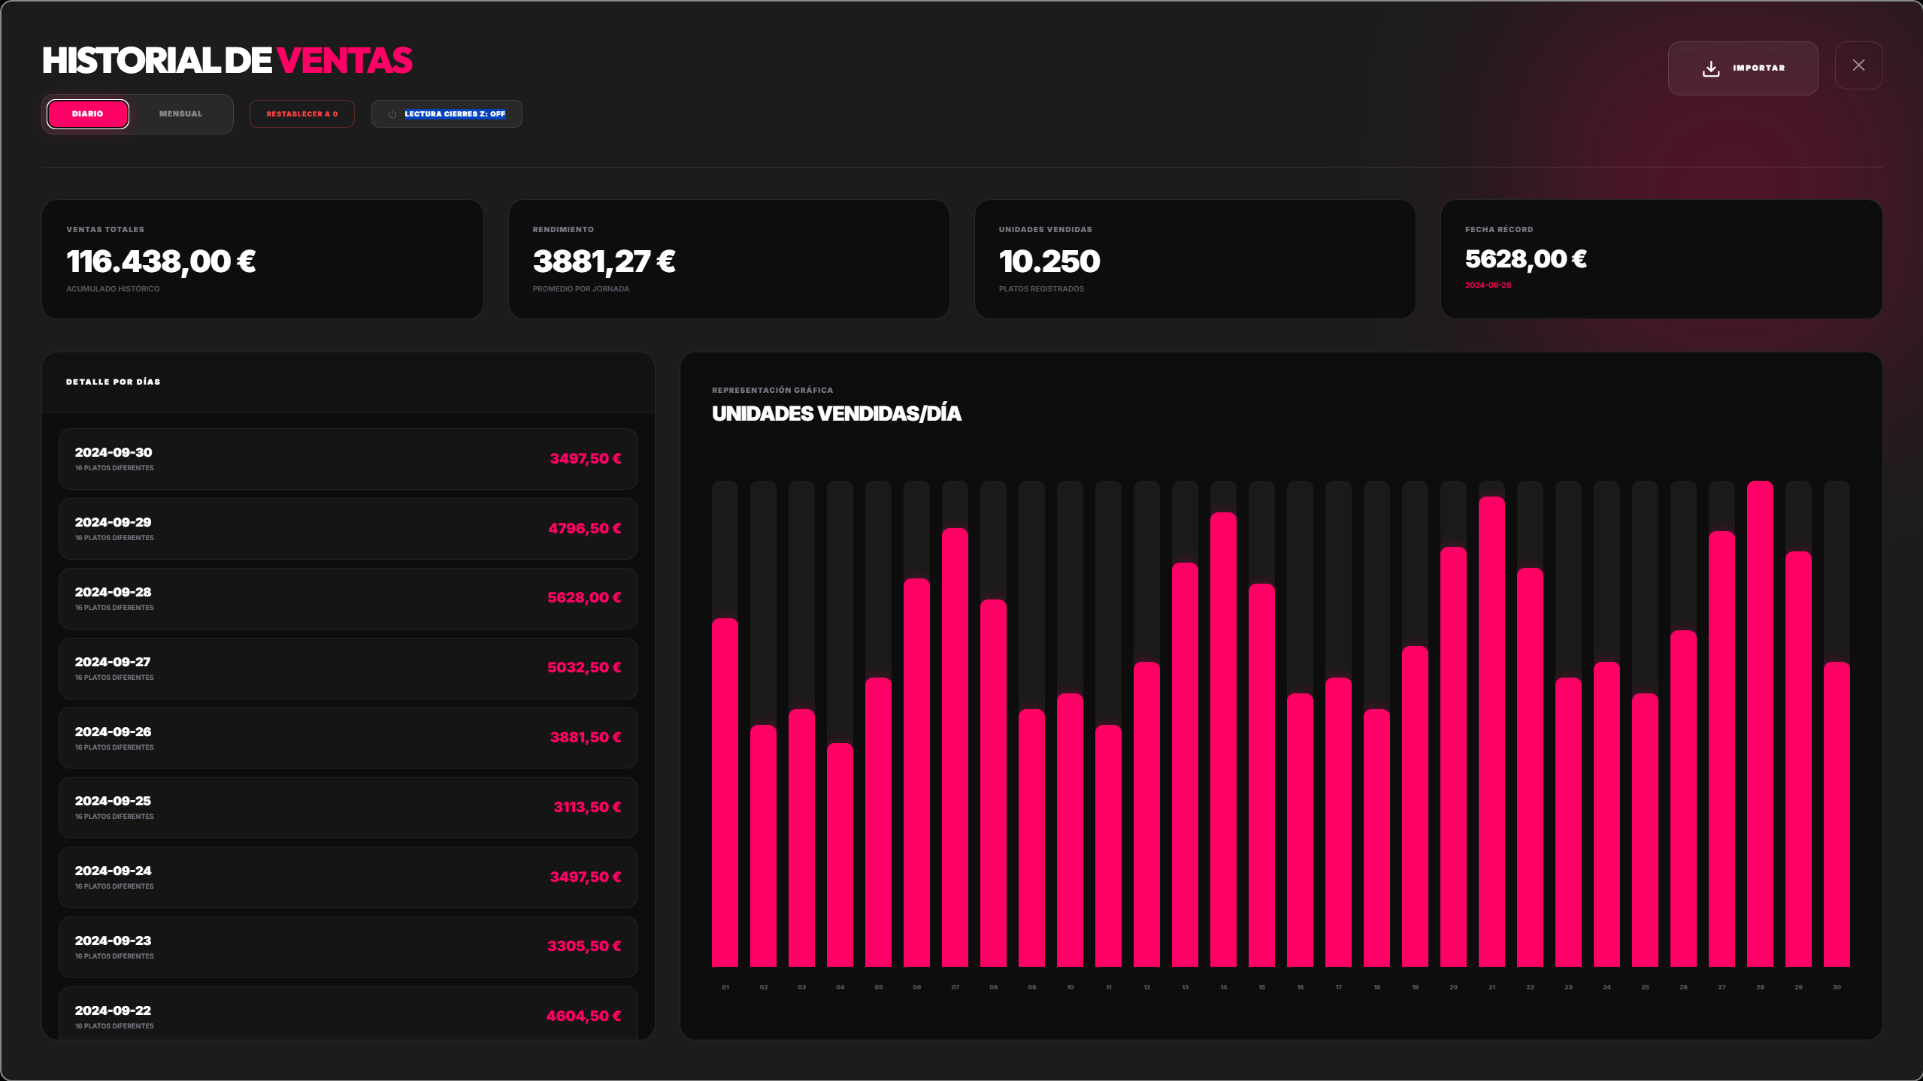Switch to the Mensual view tab
Screen dimensions: 1923x1081
(x=180, y=114)
